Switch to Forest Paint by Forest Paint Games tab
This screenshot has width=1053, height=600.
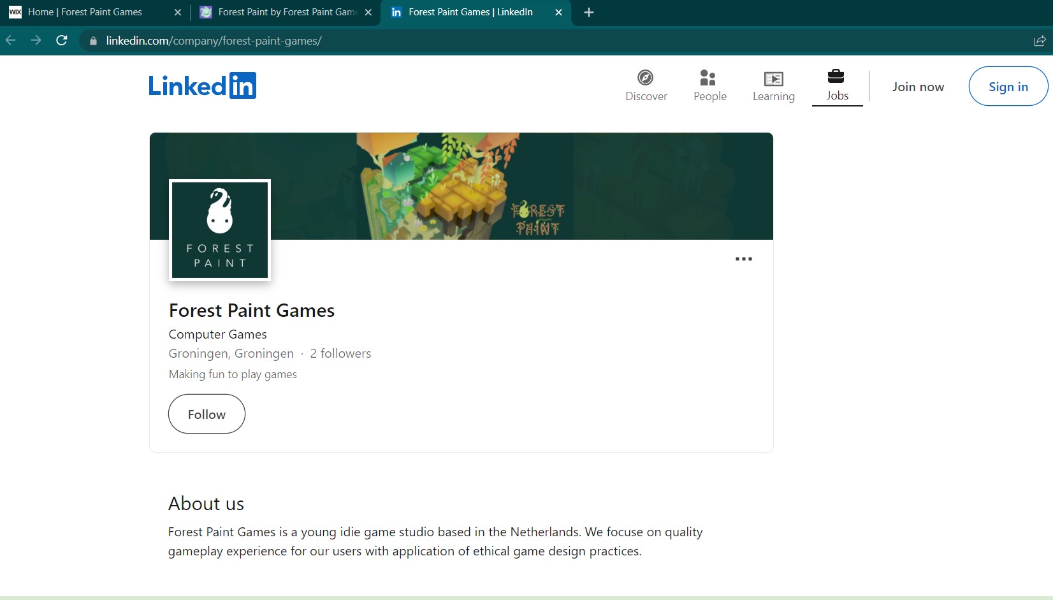[x=287, y=12]
